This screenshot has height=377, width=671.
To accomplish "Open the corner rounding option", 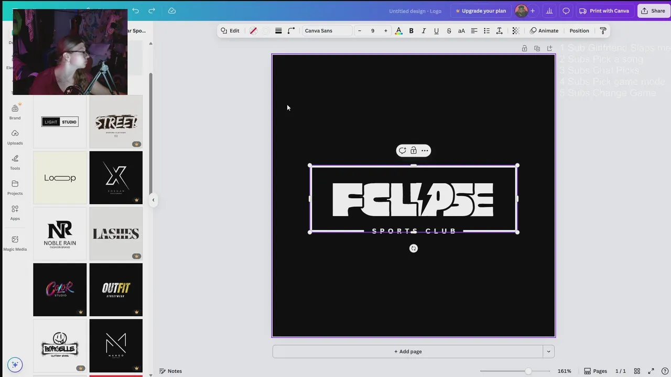I will (x=291, y=31).
